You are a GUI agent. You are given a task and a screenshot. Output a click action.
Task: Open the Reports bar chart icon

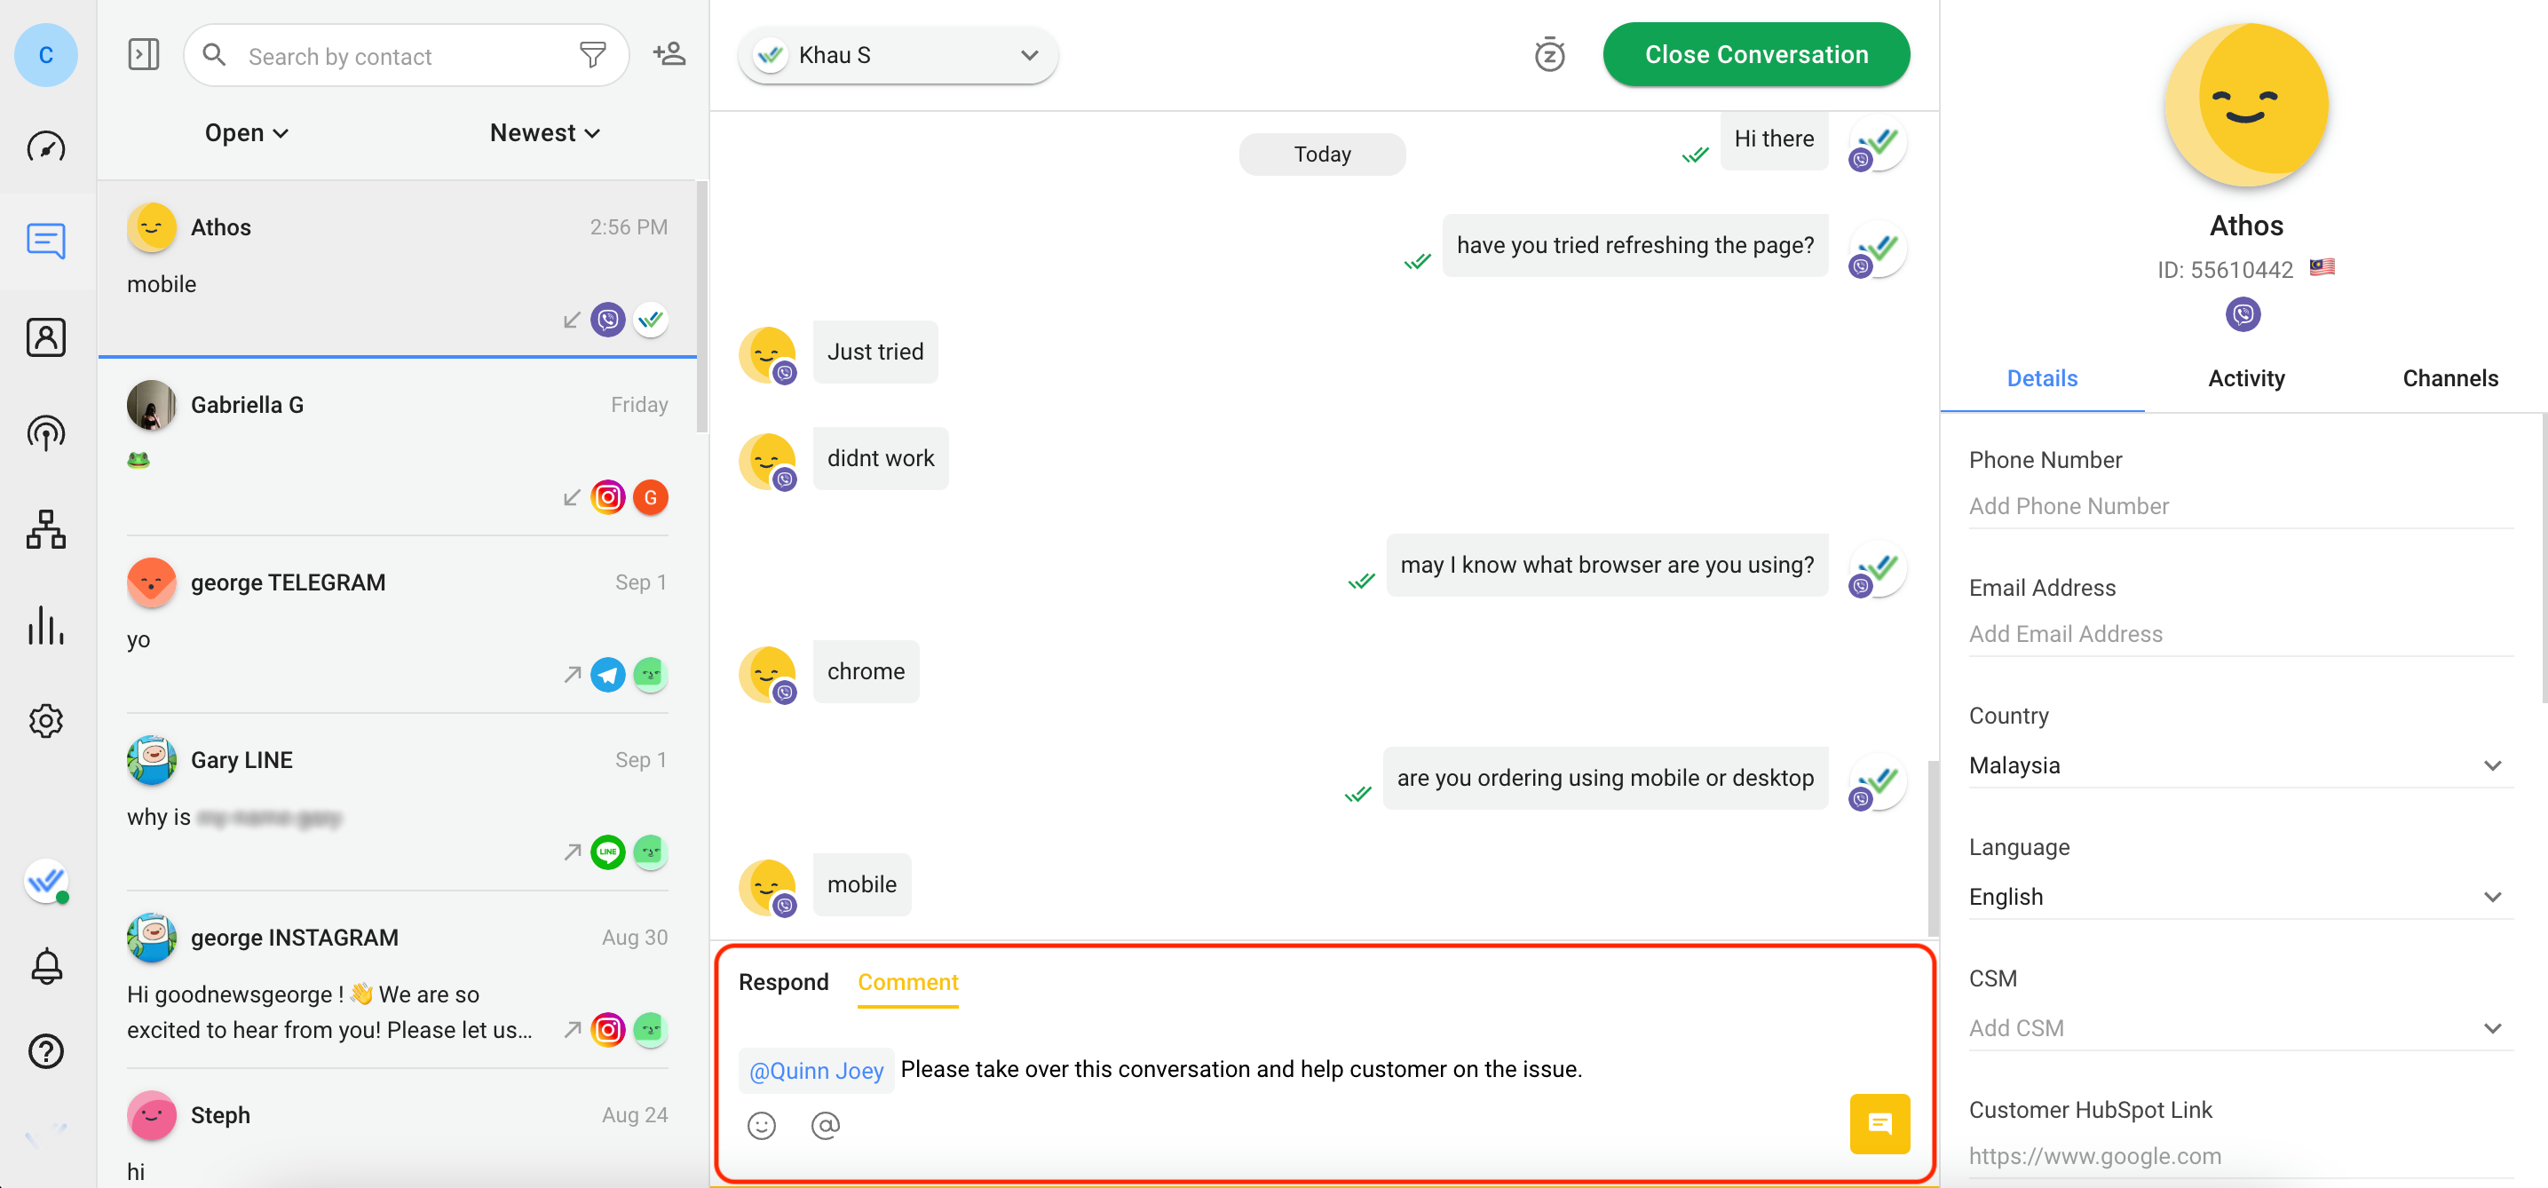click(45, 625)
